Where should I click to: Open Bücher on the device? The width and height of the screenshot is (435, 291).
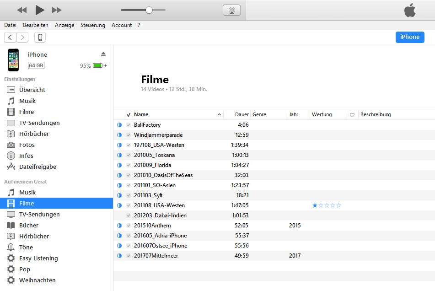tap(57, 225)
